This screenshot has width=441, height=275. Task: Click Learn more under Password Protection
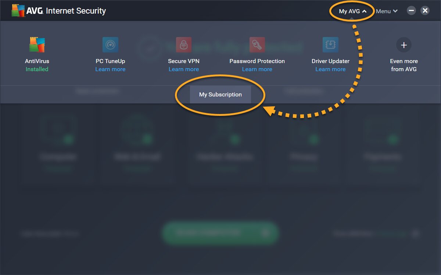(x=257, y=69)
